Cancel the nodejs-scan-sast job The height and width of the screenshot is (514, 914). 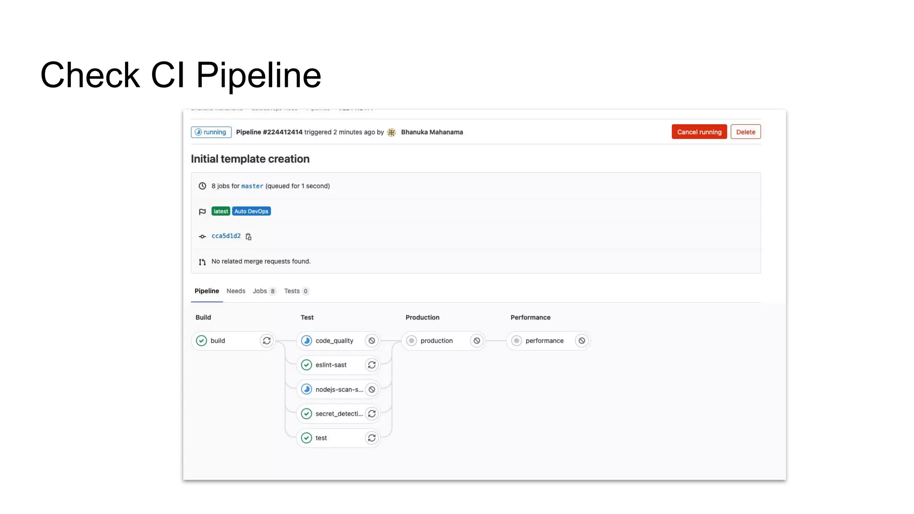point(372,390)
